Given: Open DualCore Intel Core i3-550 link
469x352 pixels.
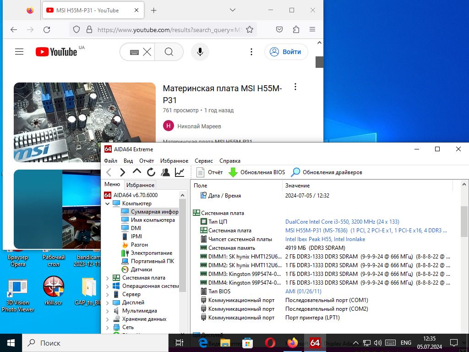Looking at the screenshot, I should pyautogui.click(x=342, y=222).
